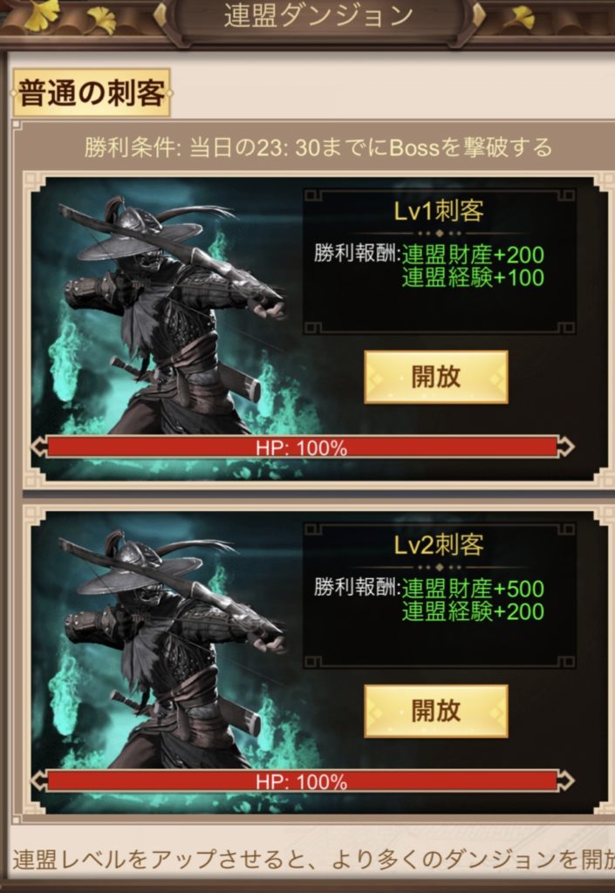Viewport: 615px width, 893px height.
Task: Click the Lv1刺客 title label
Action: [439, 211]
